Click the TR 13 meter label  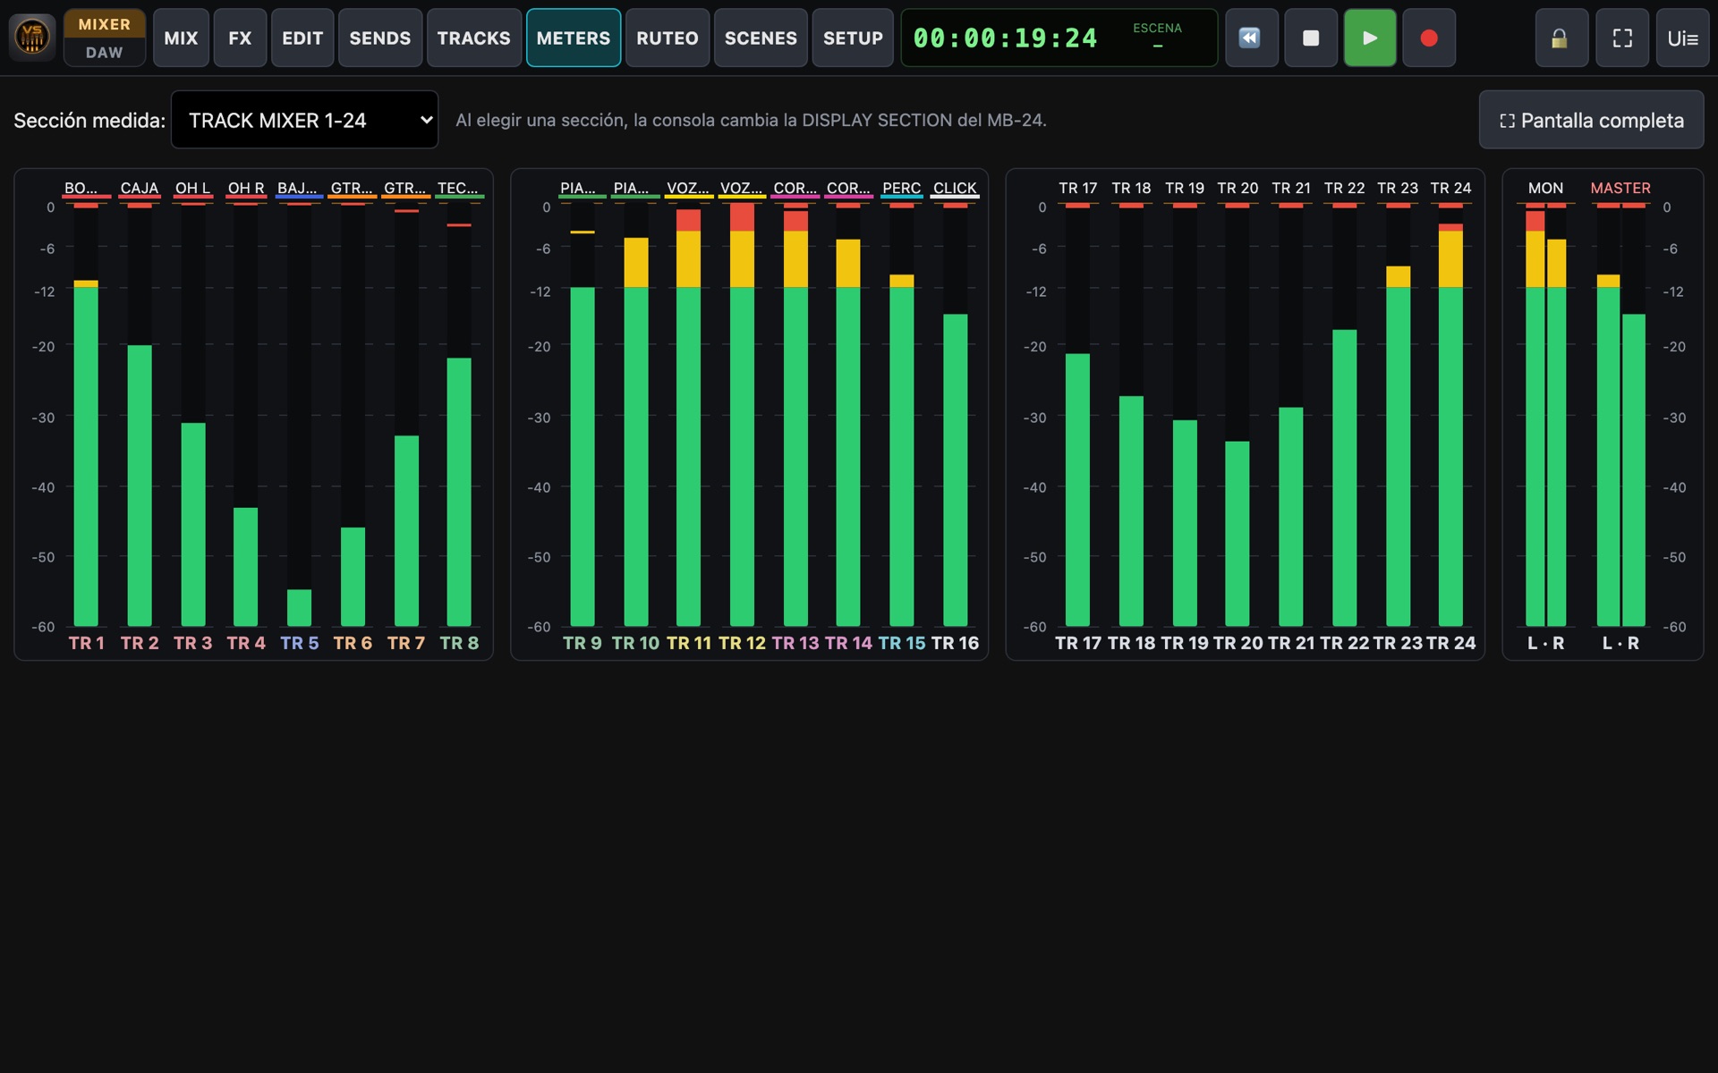click(x=795, y=643)
